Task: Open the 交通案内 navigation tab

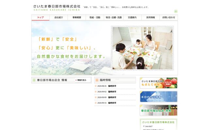Action: point(132,17)
